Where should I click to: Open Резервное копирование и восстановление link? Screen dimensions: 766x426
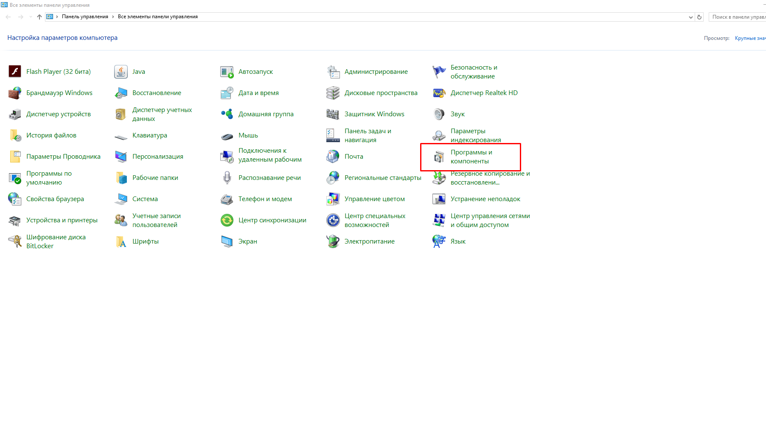click(x=490, y=178)
